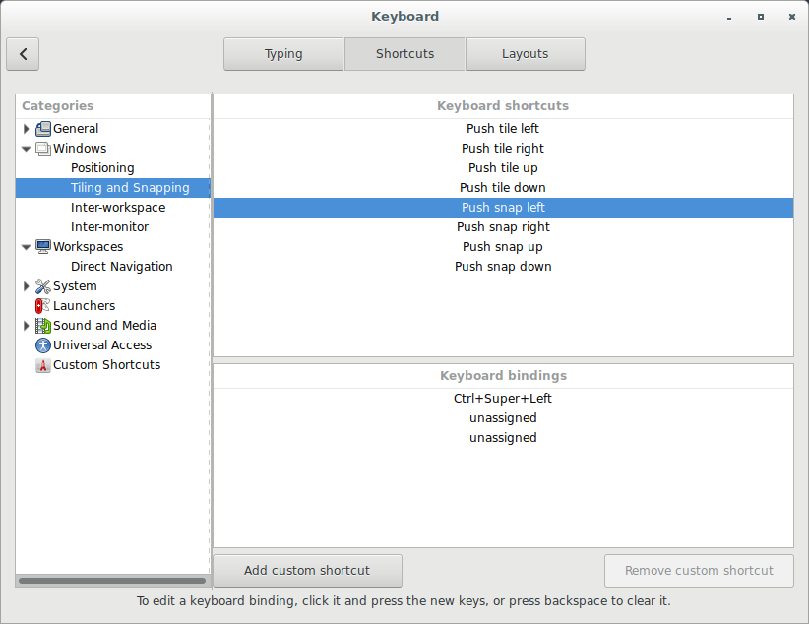
Task: Switch to the Typing tab
Action: pos(283,54)
